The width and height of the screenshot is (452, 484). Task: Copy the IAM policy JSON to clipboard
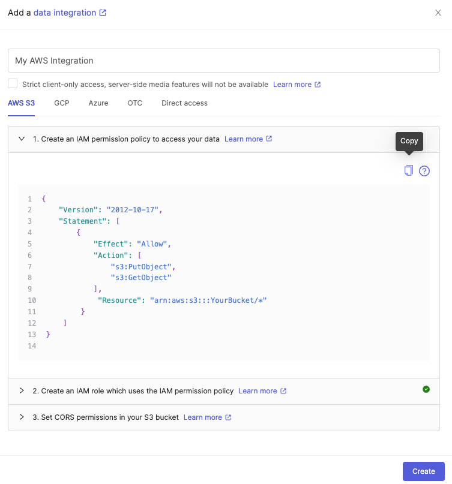point(408,171)
